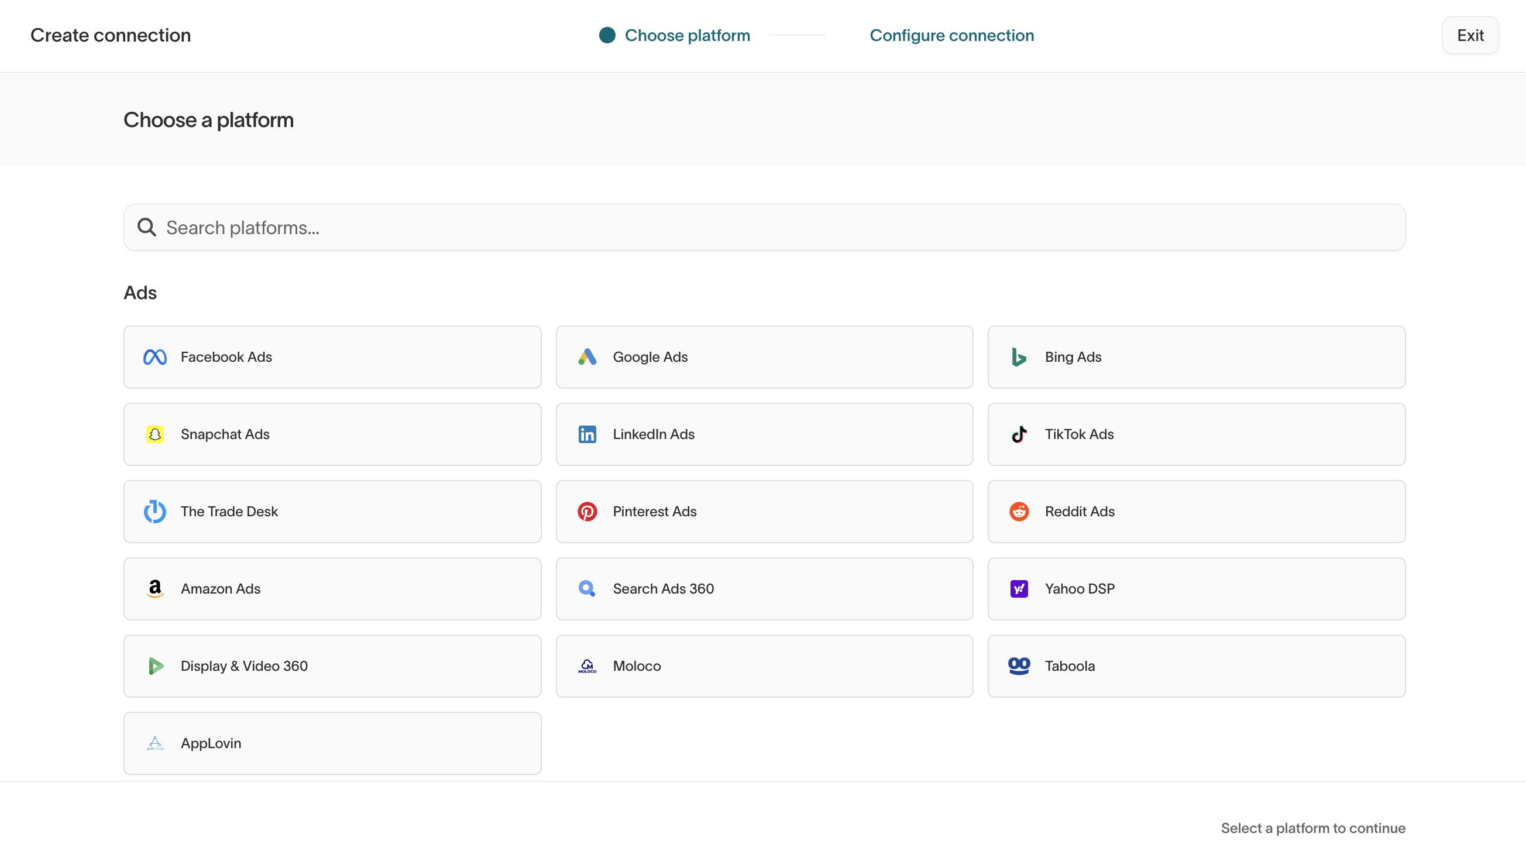Click the Facebook Ads Meta logo icon
1526x864 pixels.
point(155,357)
